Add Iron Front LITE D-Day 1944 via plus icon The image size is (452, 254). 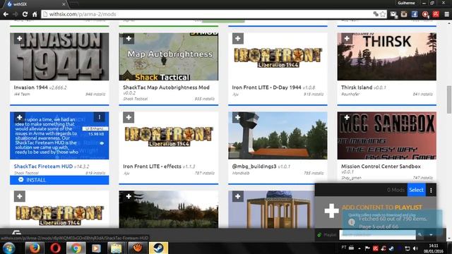tap(238, 38)
